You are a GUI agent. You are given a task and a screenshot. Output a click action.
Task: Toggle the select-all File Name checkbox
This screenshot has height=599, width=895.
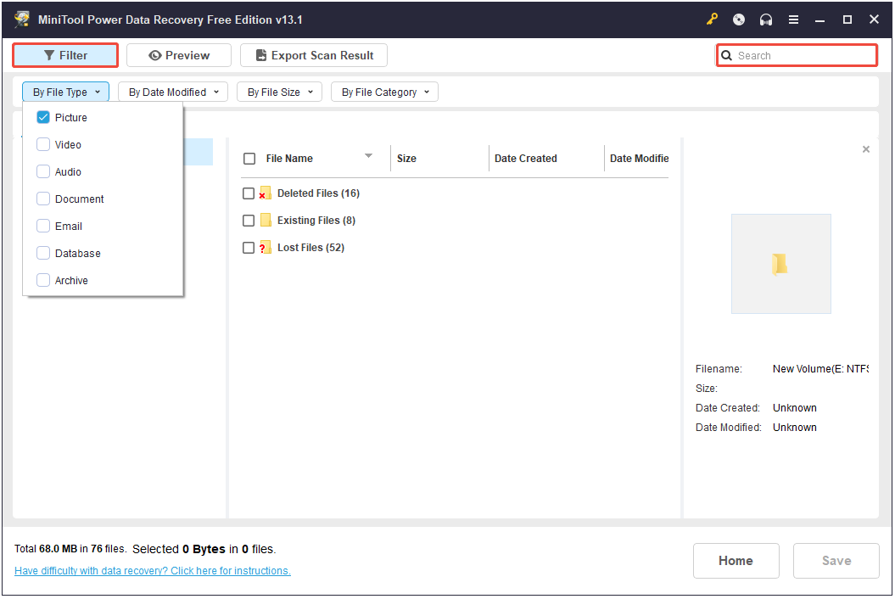pyautogui.click(x=249, y=159)
